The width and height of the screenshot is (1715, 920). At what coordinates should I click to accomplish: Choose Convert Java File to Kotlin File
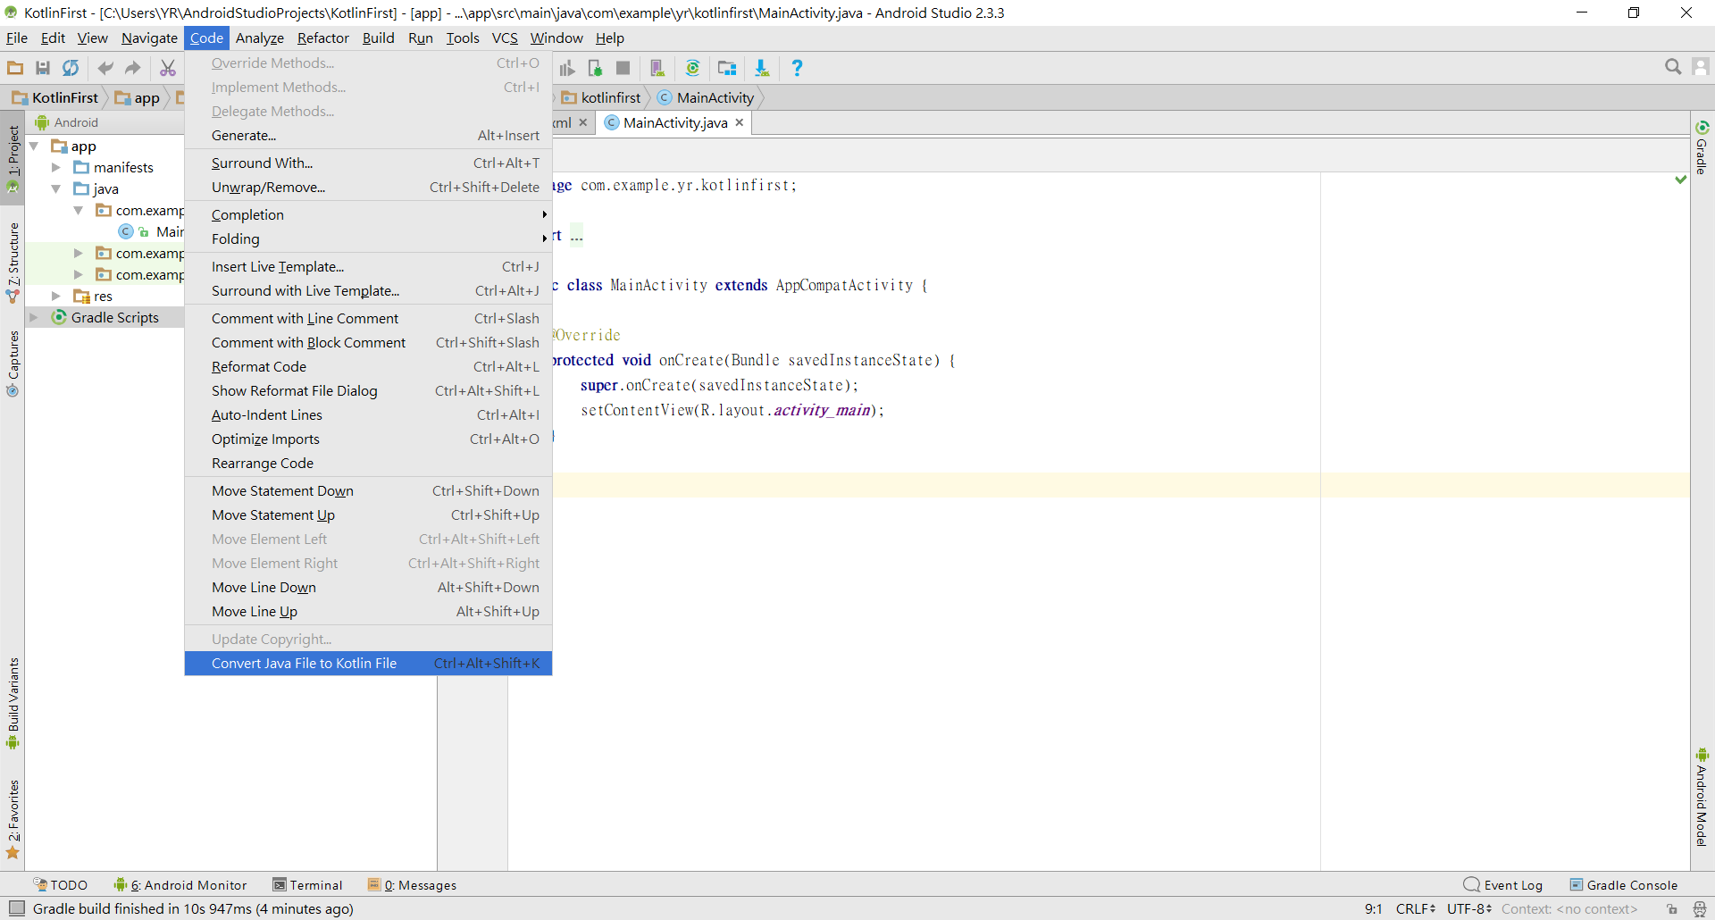[x=368, y=663]
